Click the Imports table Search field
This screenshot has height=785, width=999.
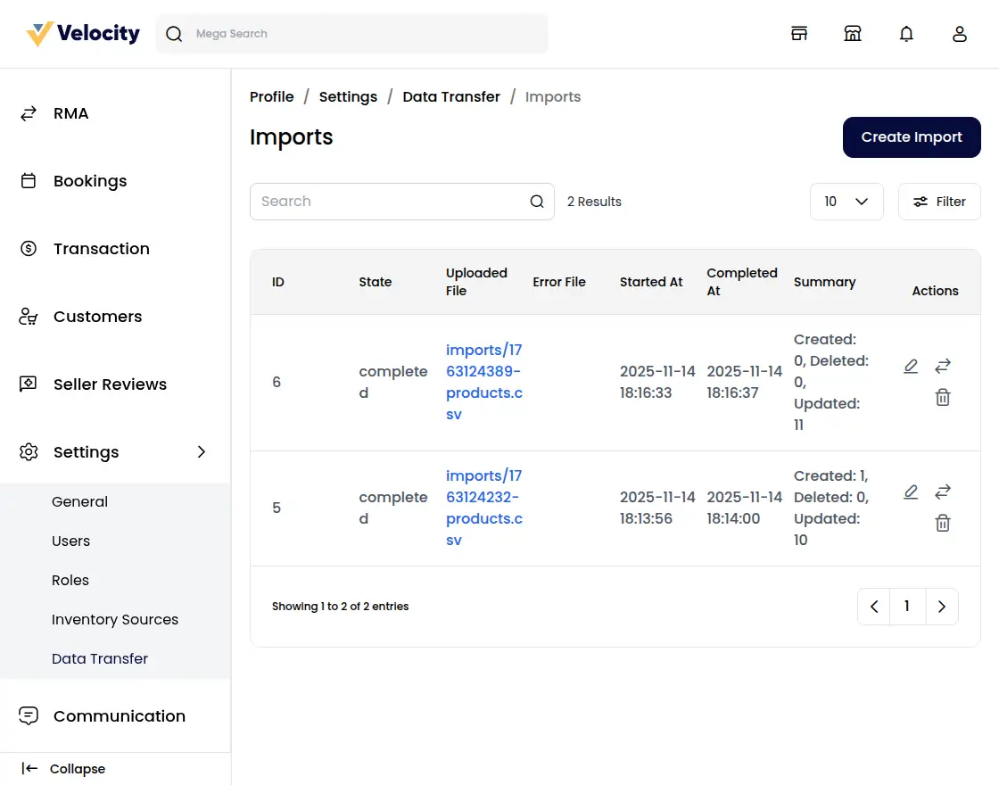(384, 202)
